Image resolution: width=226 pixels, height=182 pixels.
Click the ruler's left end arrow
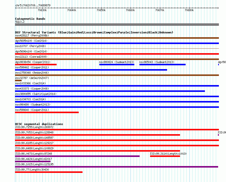16,8
